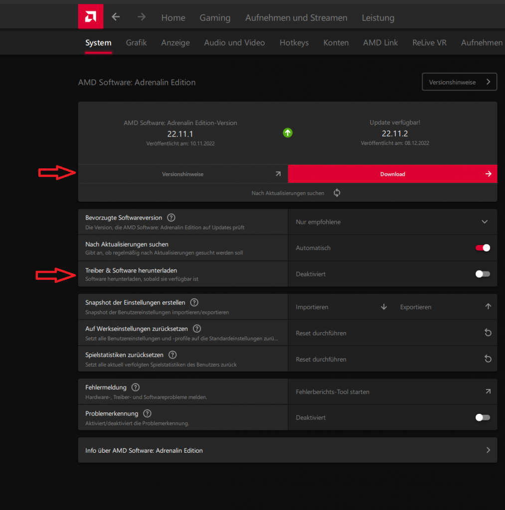The width and height of the screenshot is (505, 510).
Task: Click Fehlerberichts-Tool starten
Action: coord(333,392)
